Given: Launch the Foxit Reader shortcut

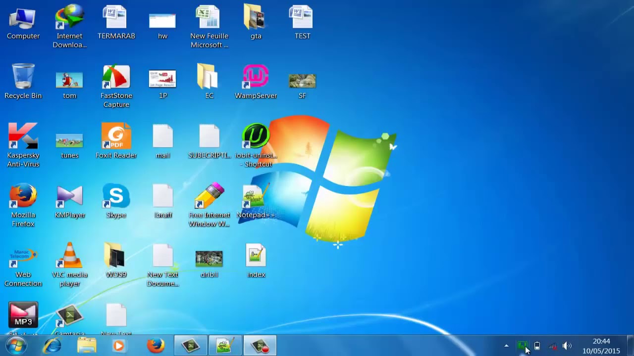Looking at the screenshot, I should tap(116, 141).
